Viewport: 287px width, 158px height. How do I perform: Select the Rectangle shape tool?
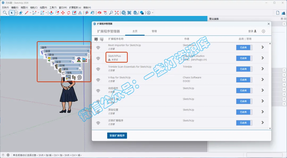click(42, 13)
